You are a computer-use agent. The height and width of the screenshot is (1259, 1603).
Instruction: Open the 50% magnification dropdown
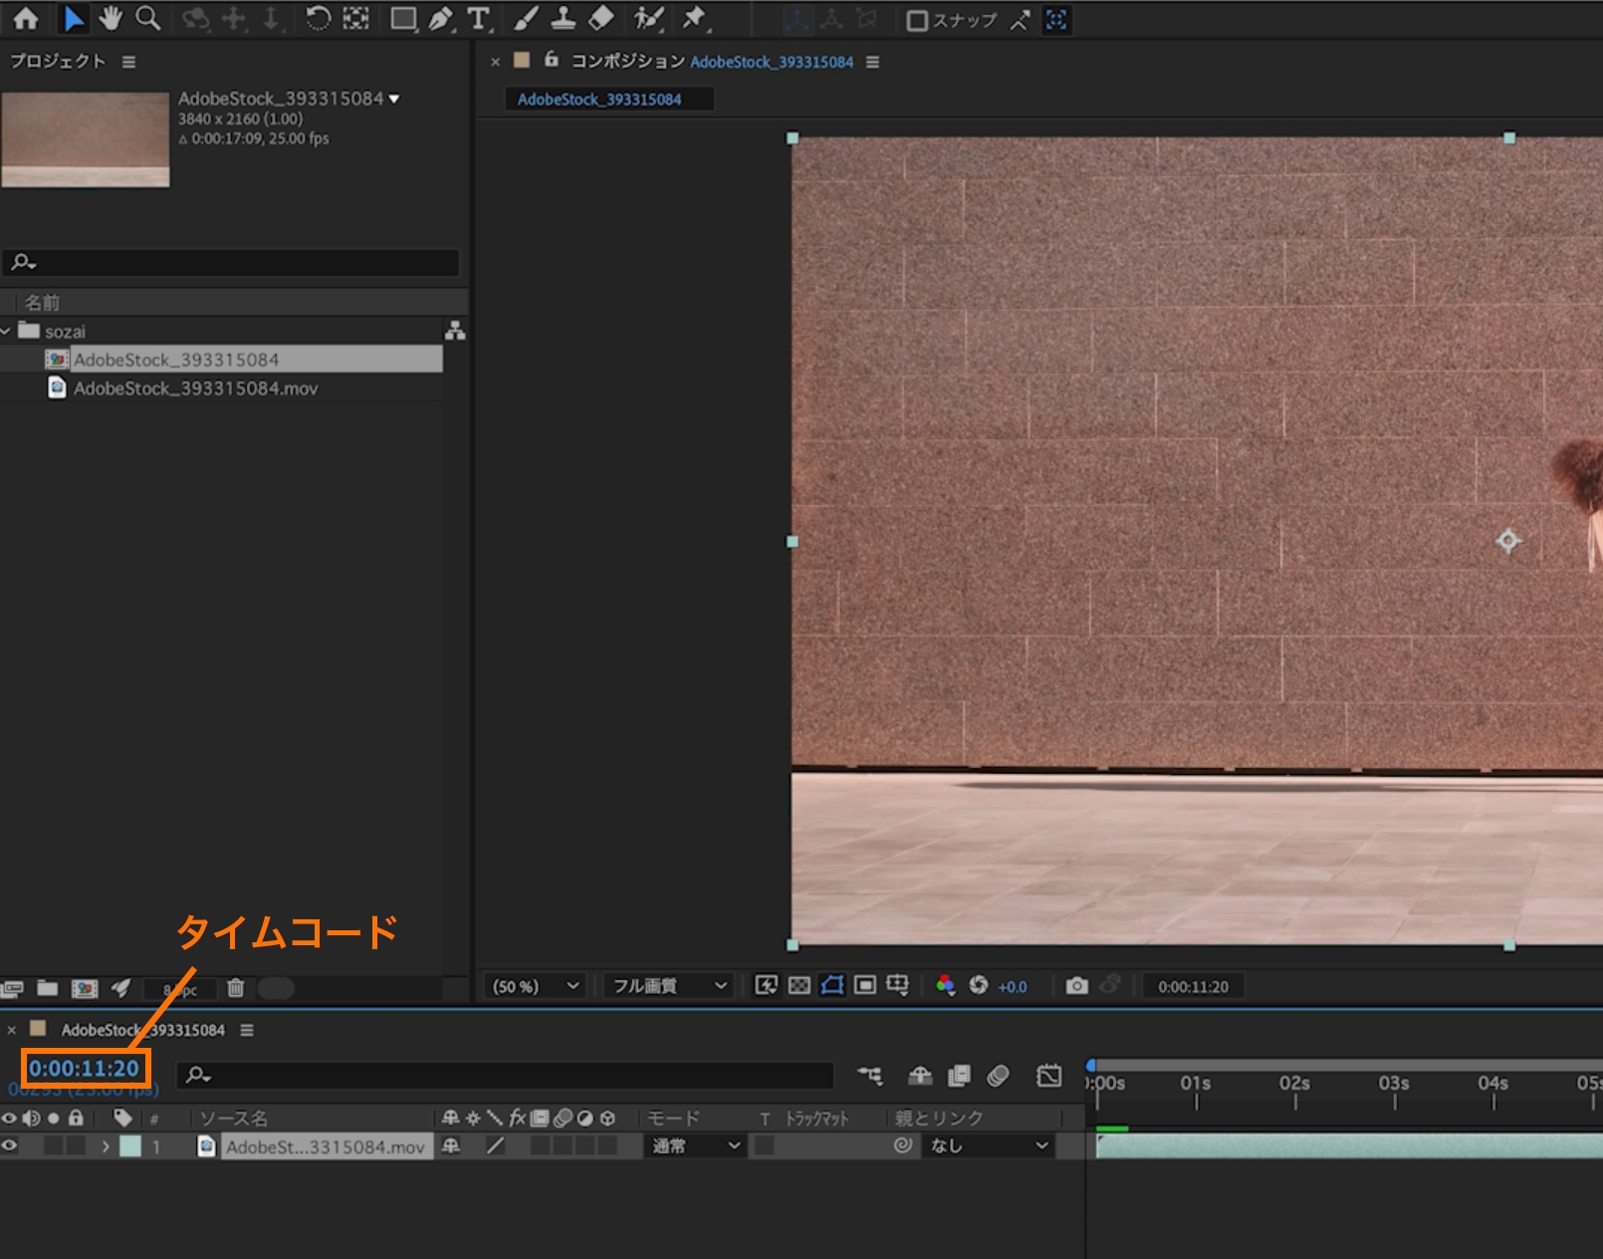(x=536, y=986)
